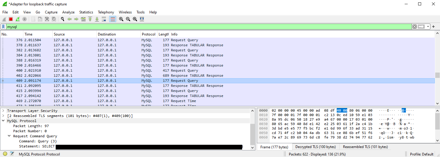Open the View menu
Viewport: 440px width, 157px height.
[x=27, y=12]
